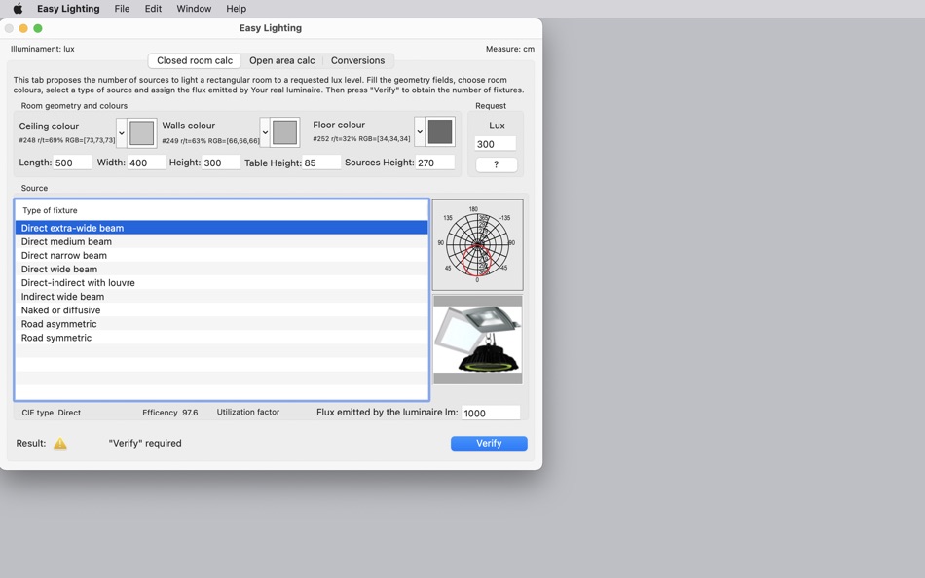Click the green zoom window button

38,28
